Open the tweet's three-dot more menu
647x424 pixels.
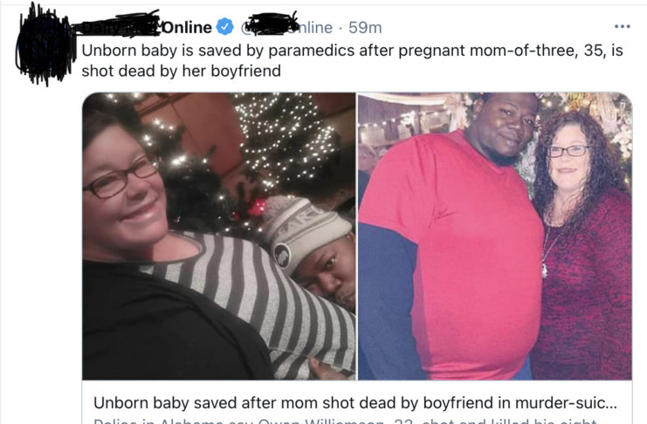pos(622,26)
